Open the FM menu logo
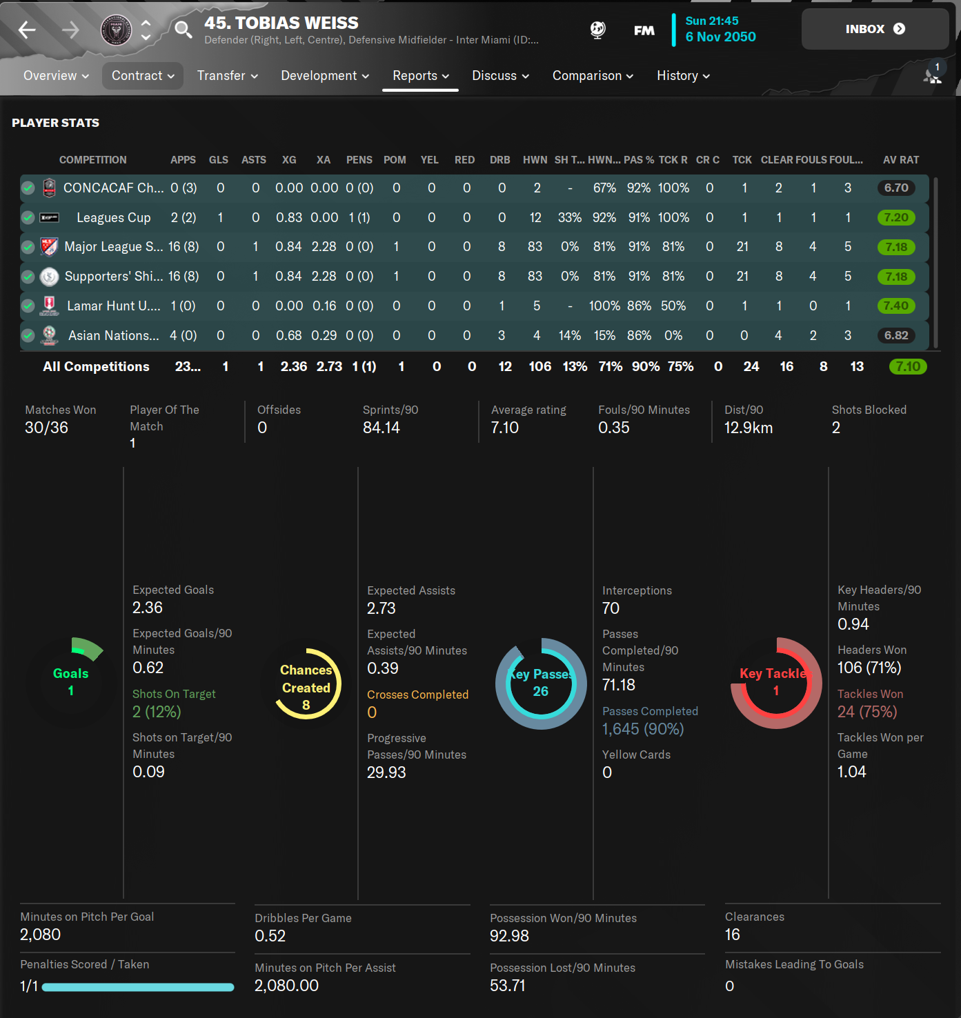This screenshot has height=1018, width=961. coord(644,30)
